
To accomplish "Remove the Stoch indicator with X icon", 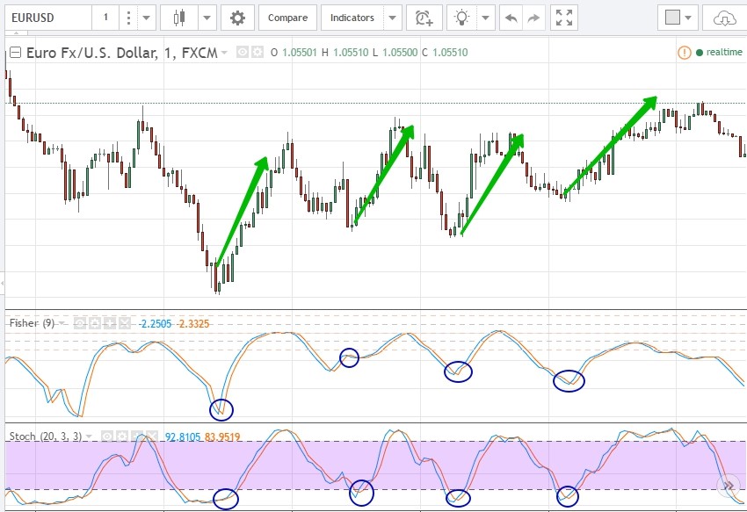I will (151, 436).
